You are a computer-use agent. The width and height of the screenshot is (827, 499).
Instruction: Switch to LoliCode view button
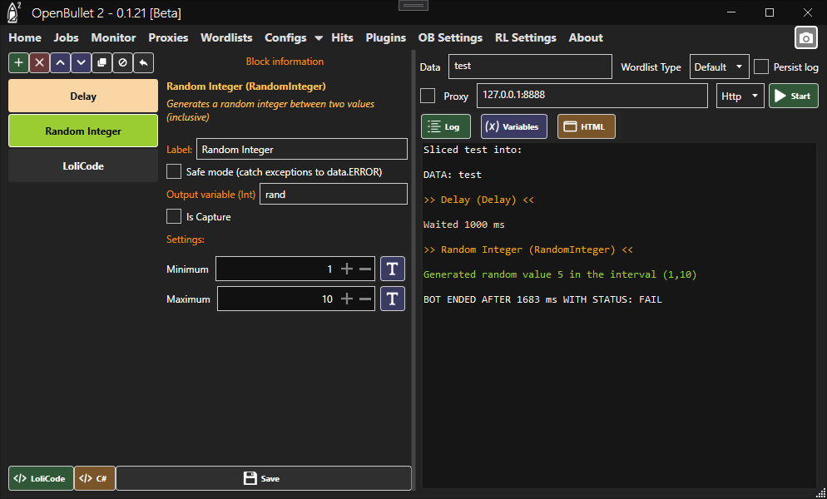tap(41, 478)
